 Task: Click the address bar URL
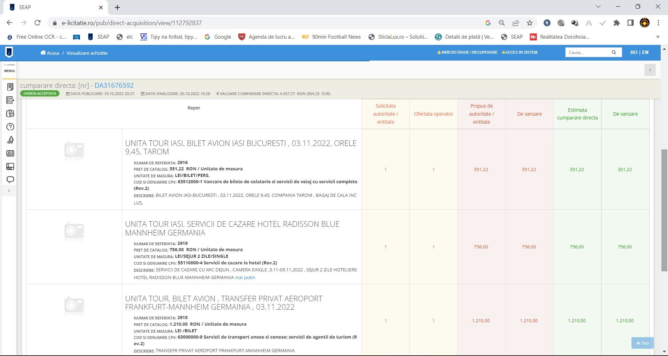(x=132, y=23)
